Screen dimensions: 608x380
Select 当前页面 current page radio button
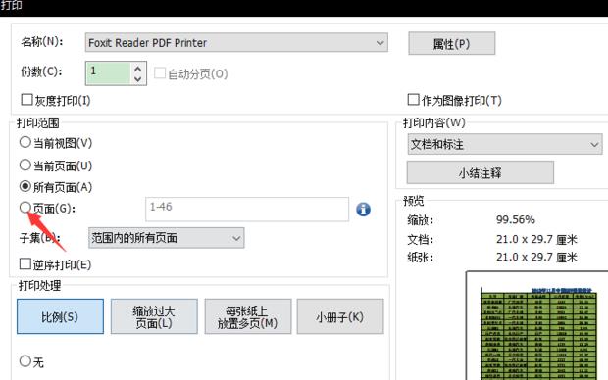click(x=25, y=165)
